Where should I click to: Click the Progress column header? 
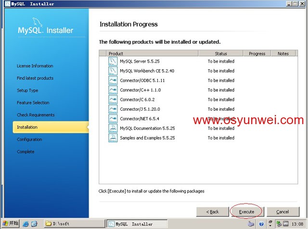(x=257, y=53)
